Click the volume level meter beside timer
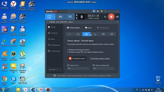 click(86, 17)
